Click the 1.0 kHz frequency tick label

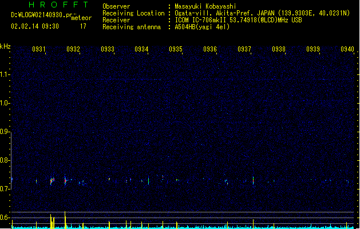click(5, 103)
